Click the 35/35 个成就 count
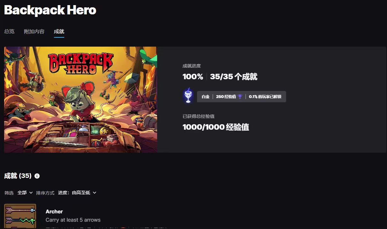This screenshot has height=229, width=387. [x=234, y=77]
